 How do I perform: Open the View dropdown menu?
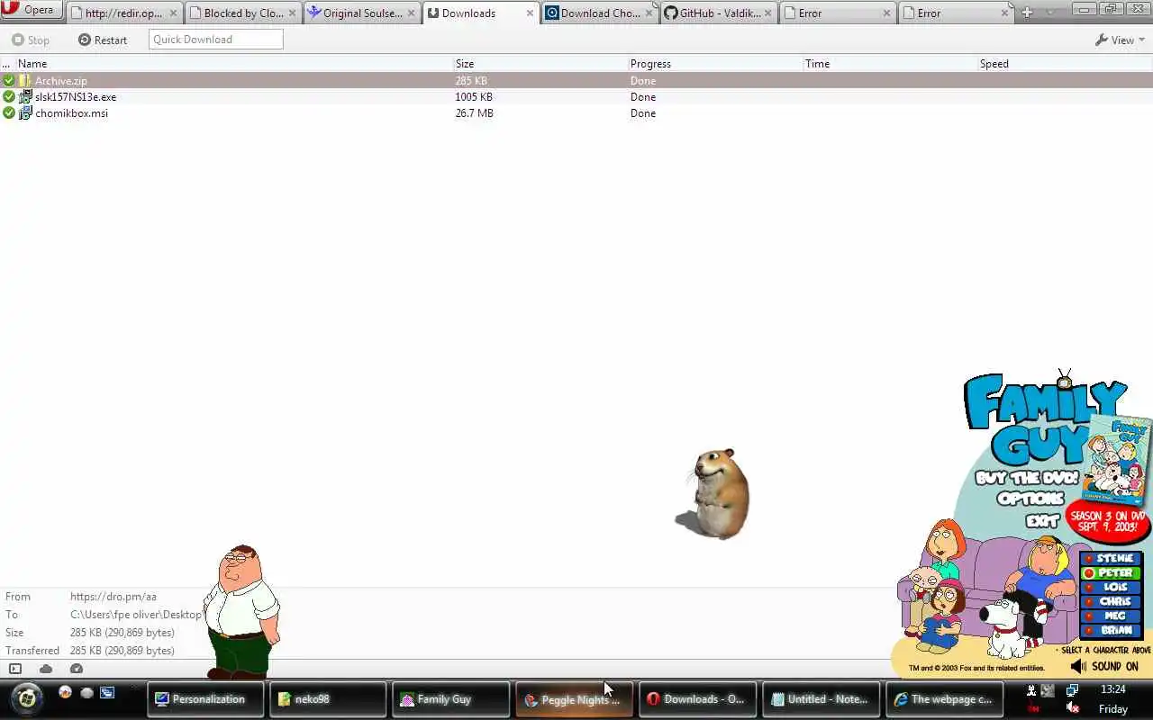click(x=1120, y=40)
